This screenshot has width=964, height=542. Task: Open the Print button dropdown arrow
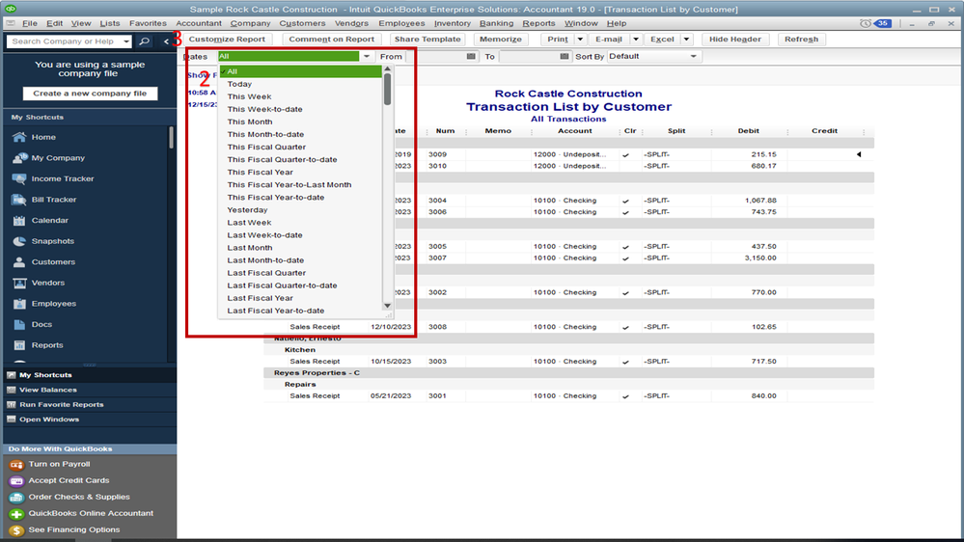(580, 40)
